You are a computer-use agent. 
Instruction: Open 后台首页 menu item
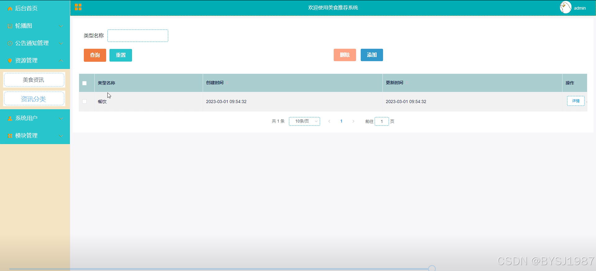tap(35, 8)
